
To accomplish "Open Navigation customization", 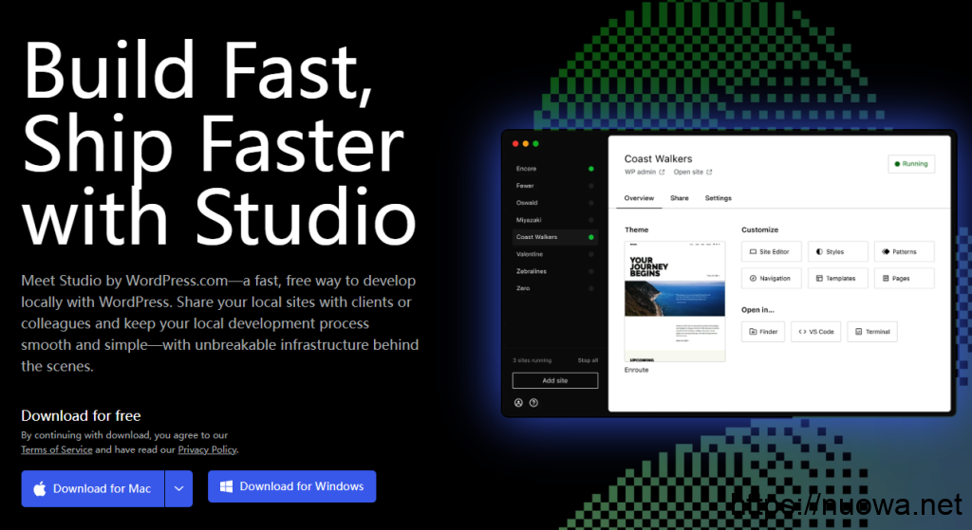I will (x=770, y=279).
